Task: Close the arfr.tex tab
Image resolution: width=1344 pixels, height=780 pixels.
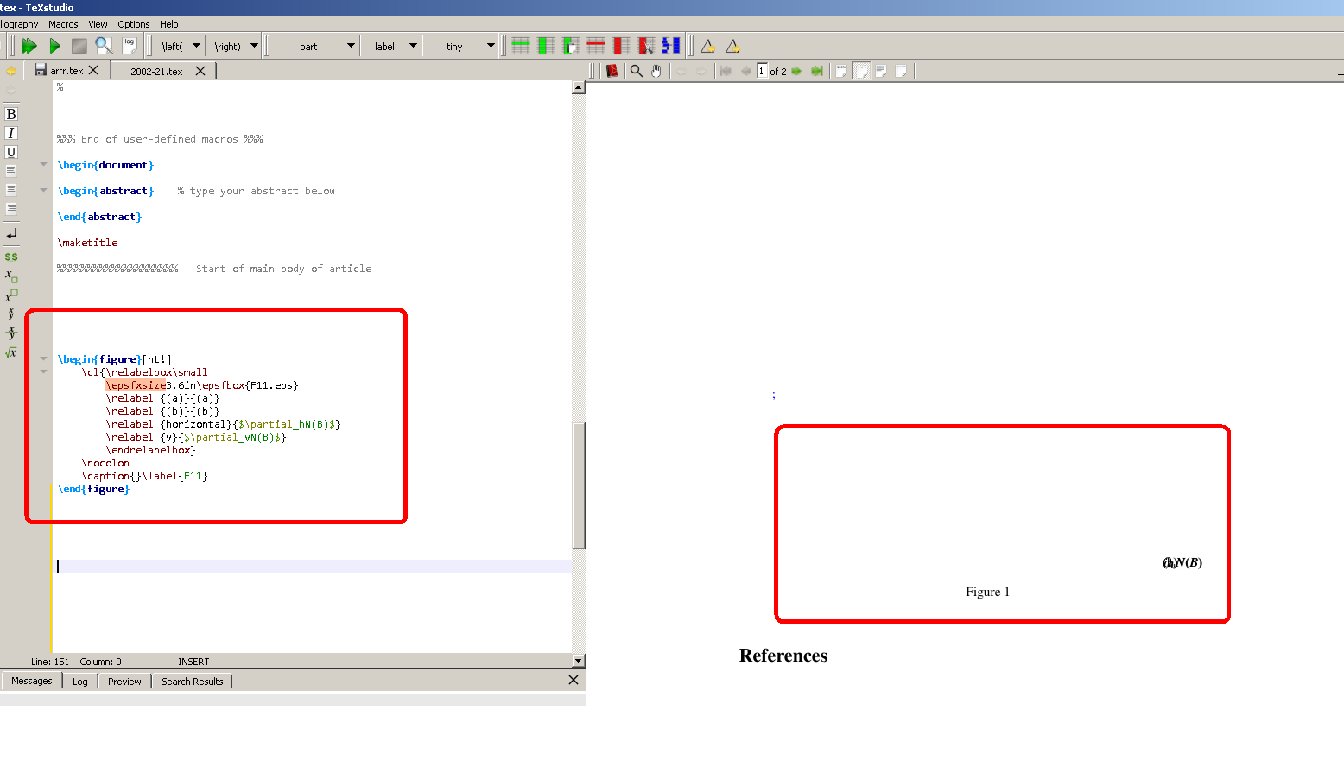Action: click(93, 70)
